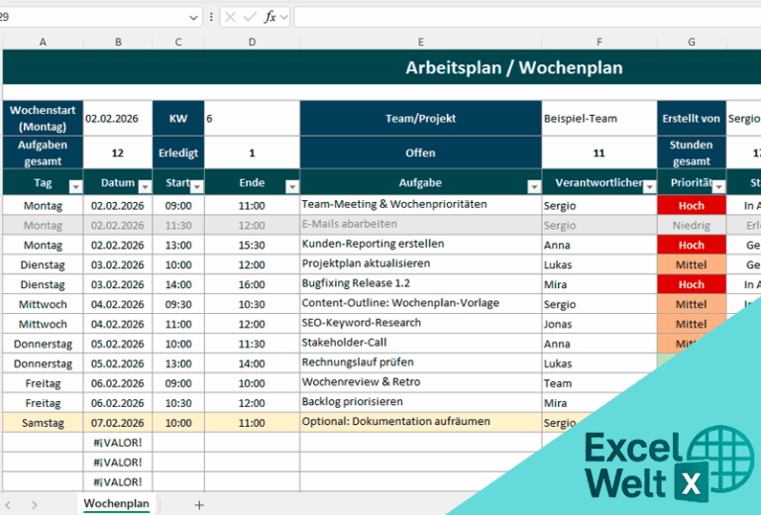The image size is (761, 515).
Task: Open the Datum column filter dropdown
Action: [x=145, y=187]
